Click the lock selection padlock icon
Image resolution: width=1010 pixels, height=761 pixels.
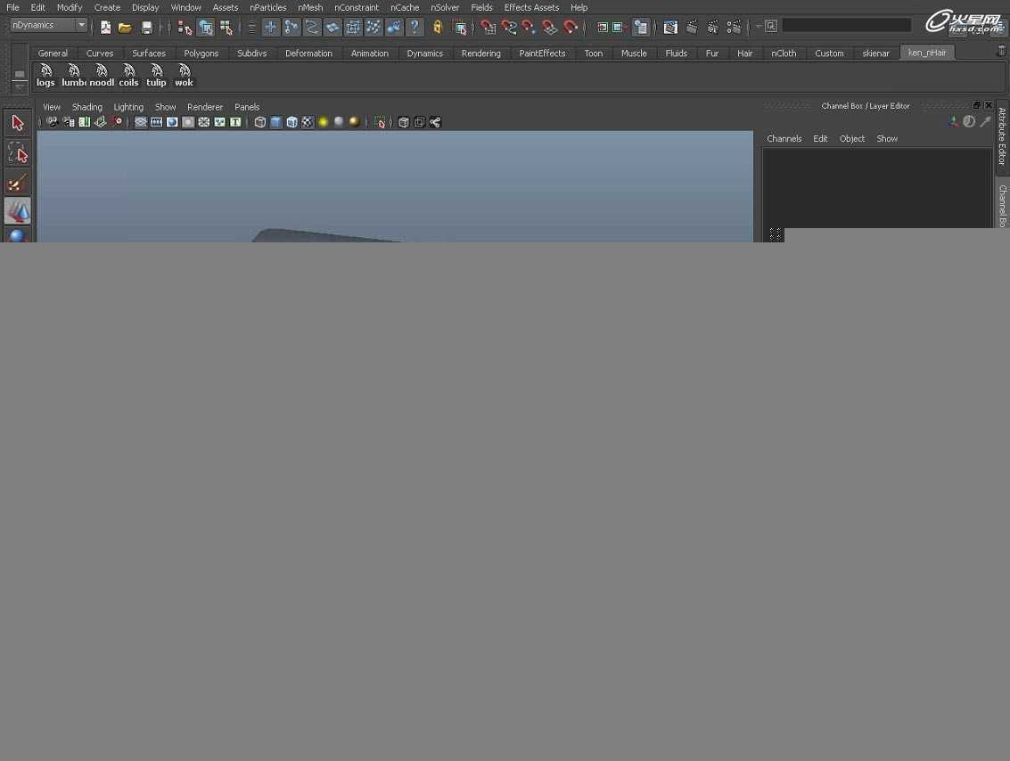click(x=438, y=27)
